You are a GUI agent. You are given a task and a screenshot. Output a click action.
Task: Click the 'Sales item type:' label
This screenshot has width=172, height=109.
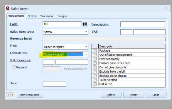coord(22,32)
